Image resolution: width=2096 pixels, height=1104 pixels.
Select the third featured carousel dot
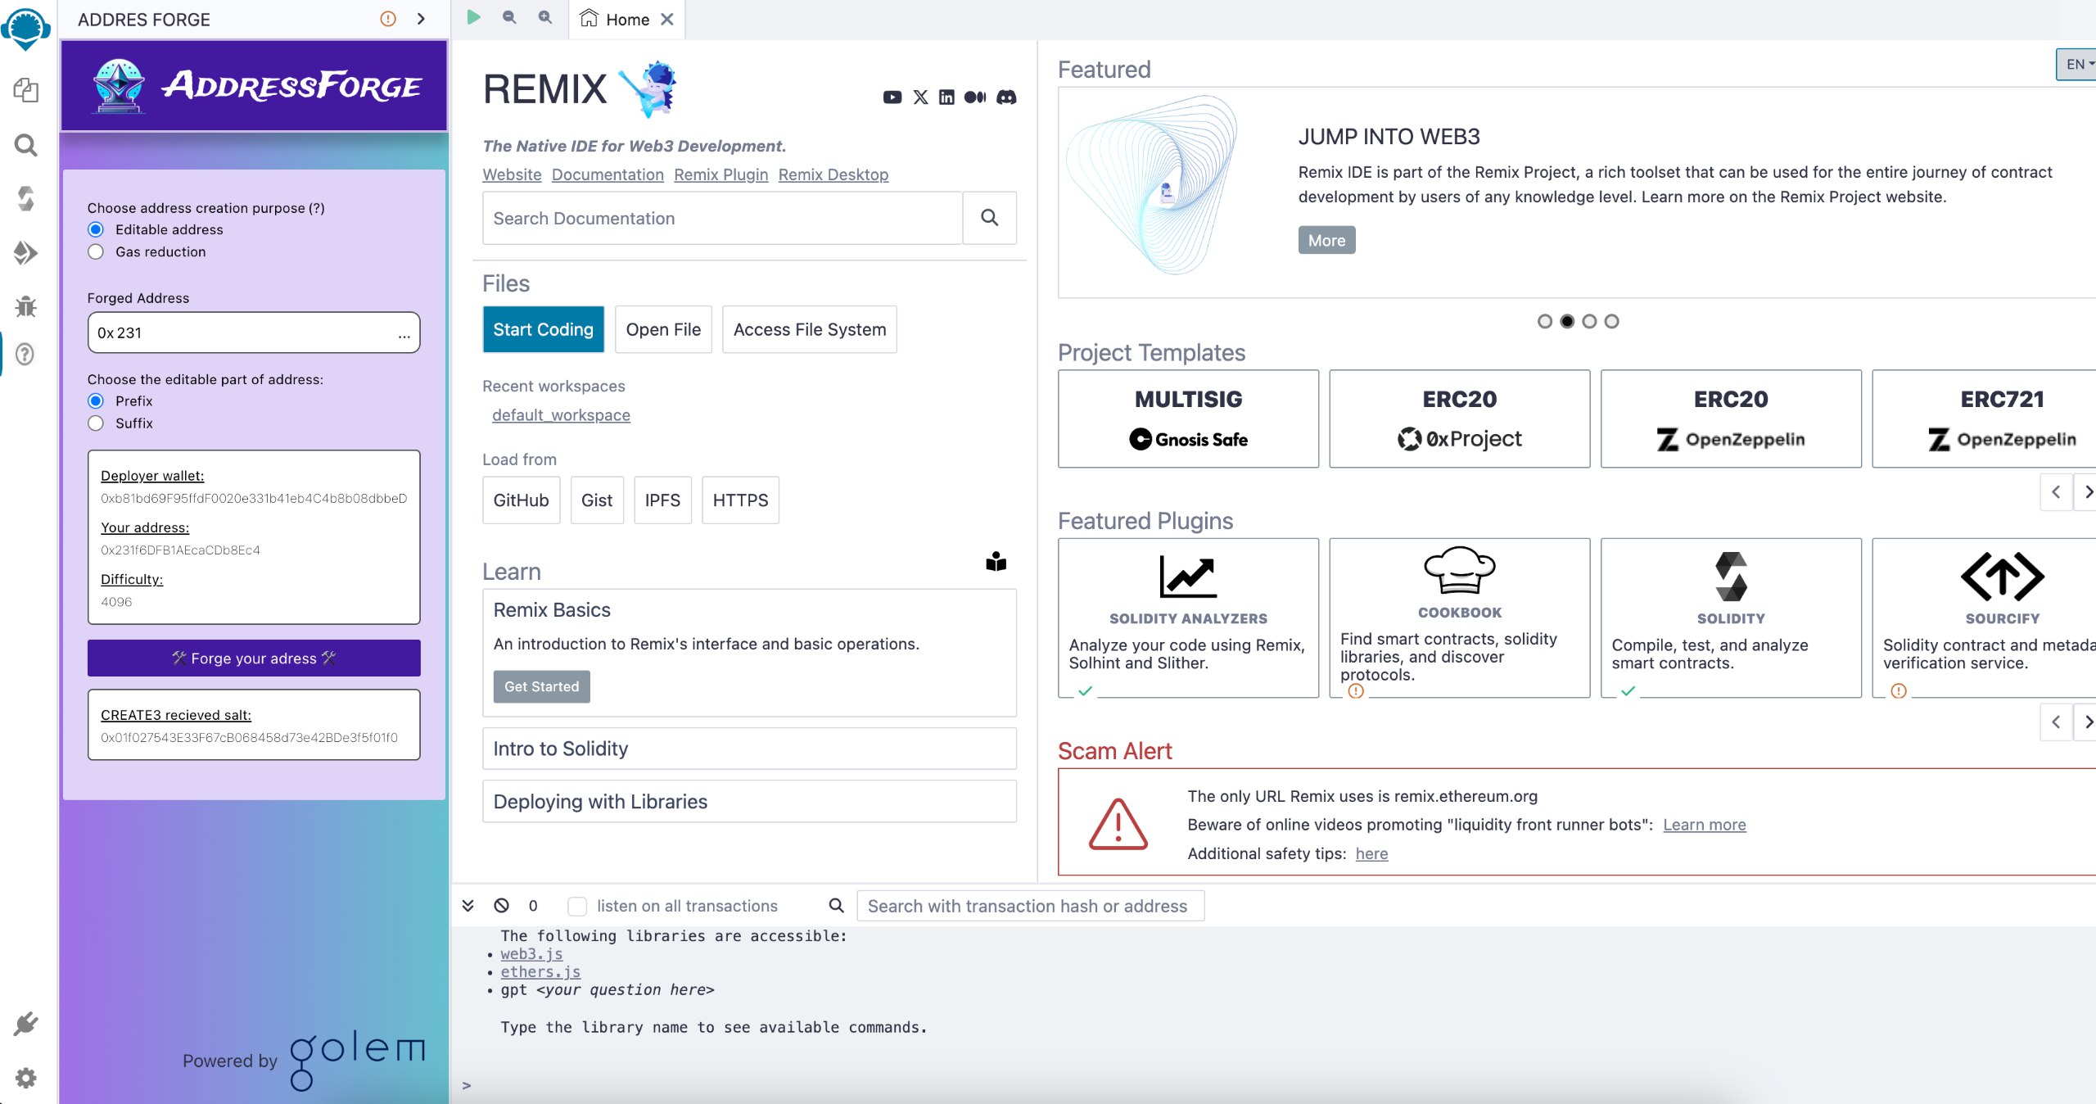pyautogui.click(x=1589, y=321)
